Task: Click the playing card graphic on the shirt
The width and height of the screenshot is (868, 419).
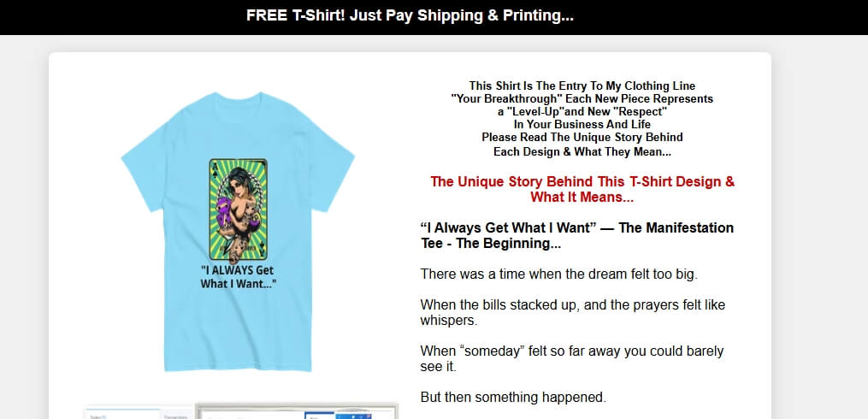Action: 238,209
